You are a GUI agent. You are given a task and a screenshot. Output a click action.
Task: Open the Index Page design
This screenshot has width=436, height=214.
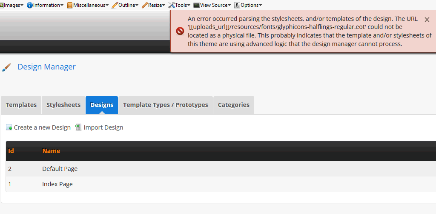[57, 184]
